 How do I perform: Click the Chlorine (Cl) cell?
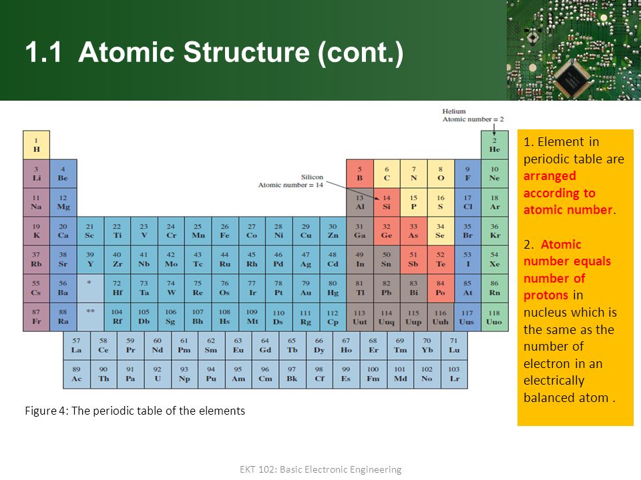pyautogui.click(x=467, y=202)
